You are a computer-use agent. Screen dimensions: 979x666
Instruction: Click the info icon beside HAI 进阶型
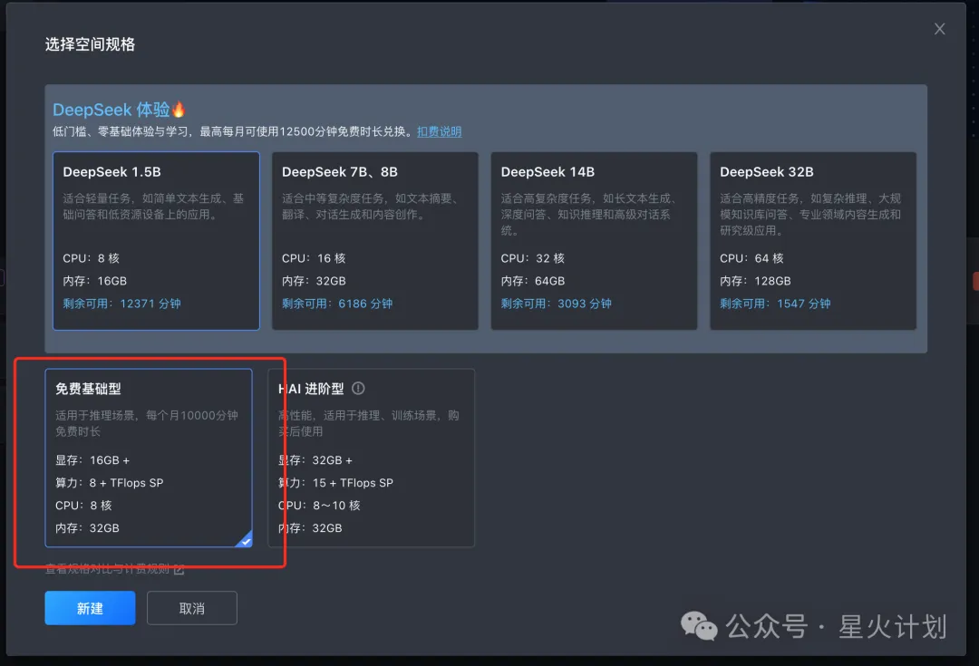pos(358,388)
